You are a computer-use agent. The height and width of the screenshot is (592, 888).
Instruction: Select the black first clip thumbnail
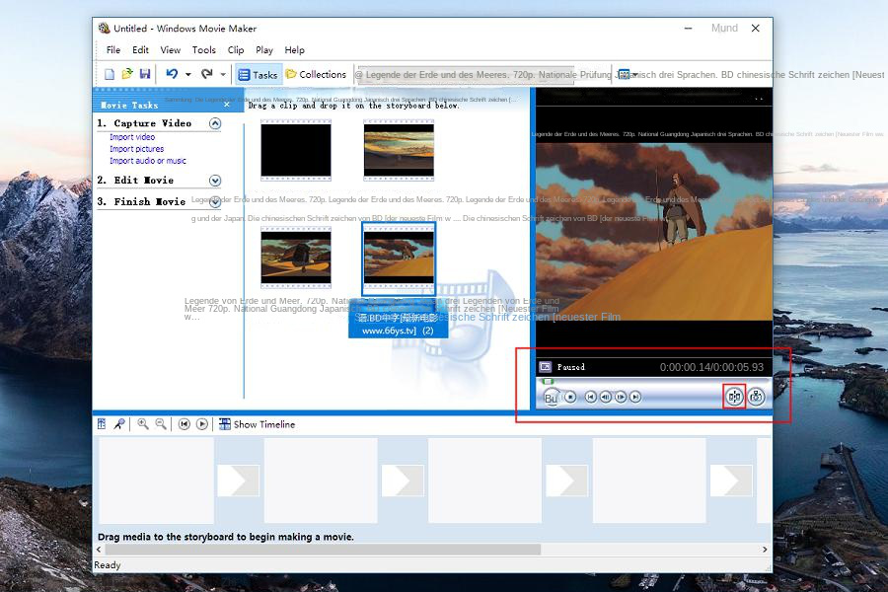point(296,150)
